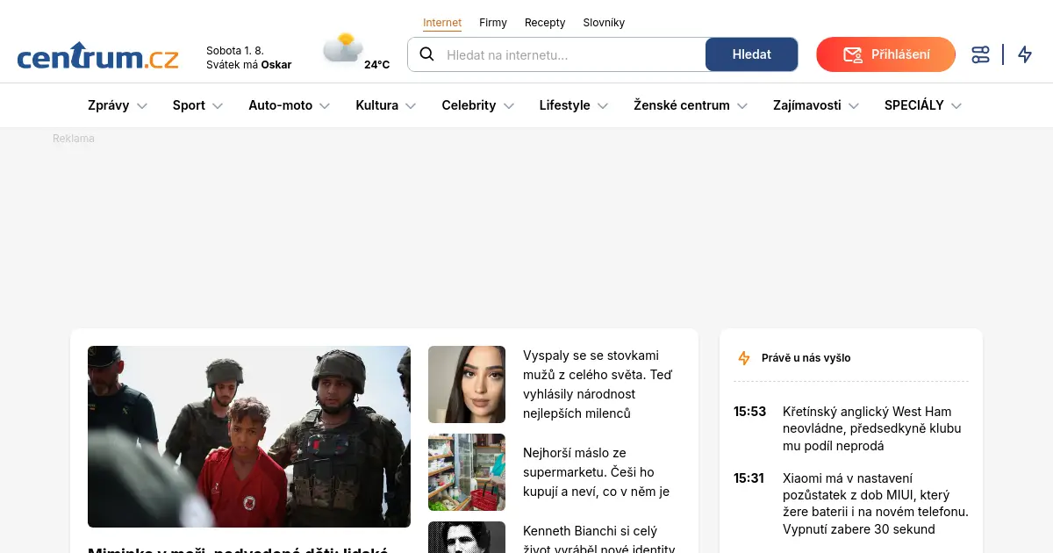
Task: Expand the Sport menu chevron
Action: [218, 105]
